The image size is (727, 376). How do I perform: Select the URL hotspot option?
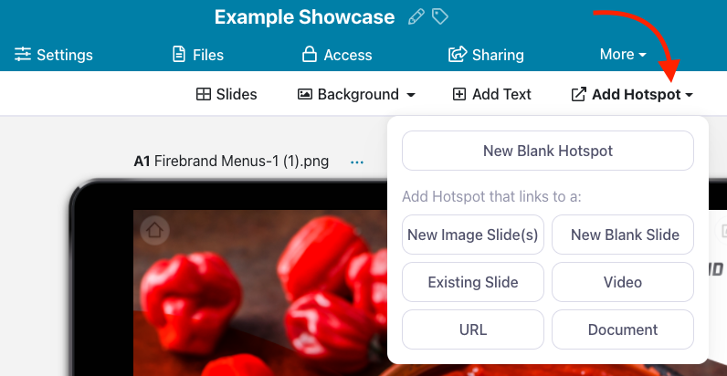pyautogui.click(x=473, y=329)
